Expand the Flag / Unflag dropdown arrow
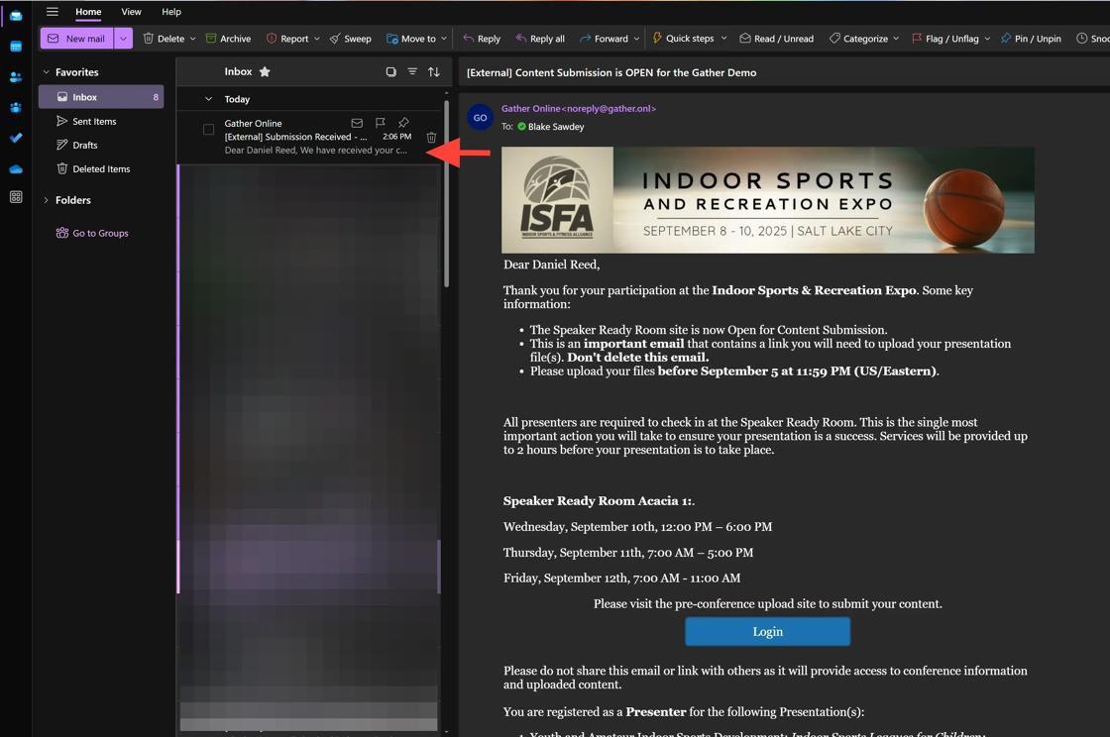 (987, 39)
